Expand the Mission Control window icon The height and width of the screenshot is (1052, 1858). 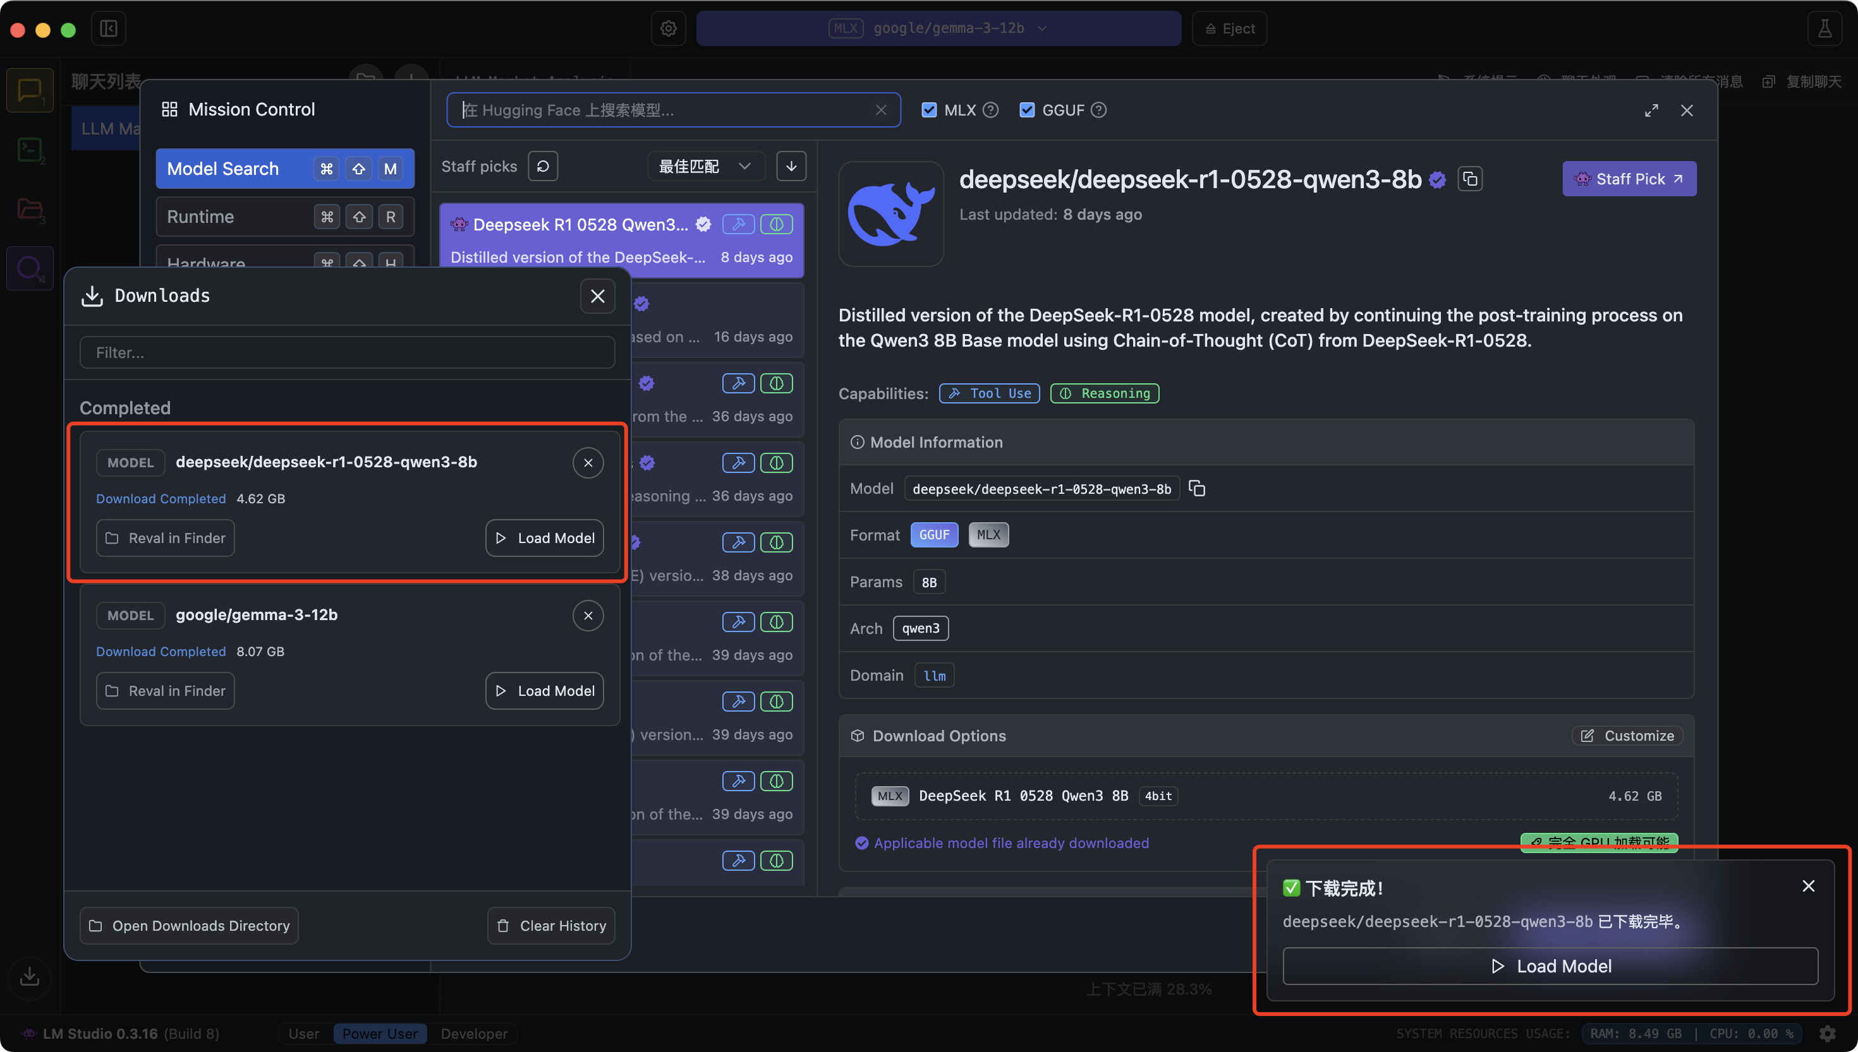(1651, 111)
